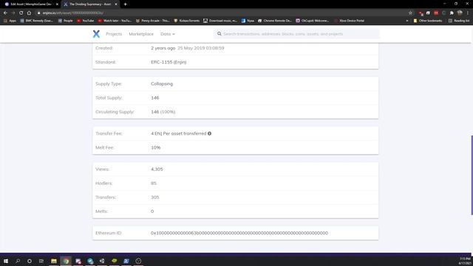The height and width of the screenshot is (266, 473).
Task: Open the Windows Start menu
Action: 6,261
